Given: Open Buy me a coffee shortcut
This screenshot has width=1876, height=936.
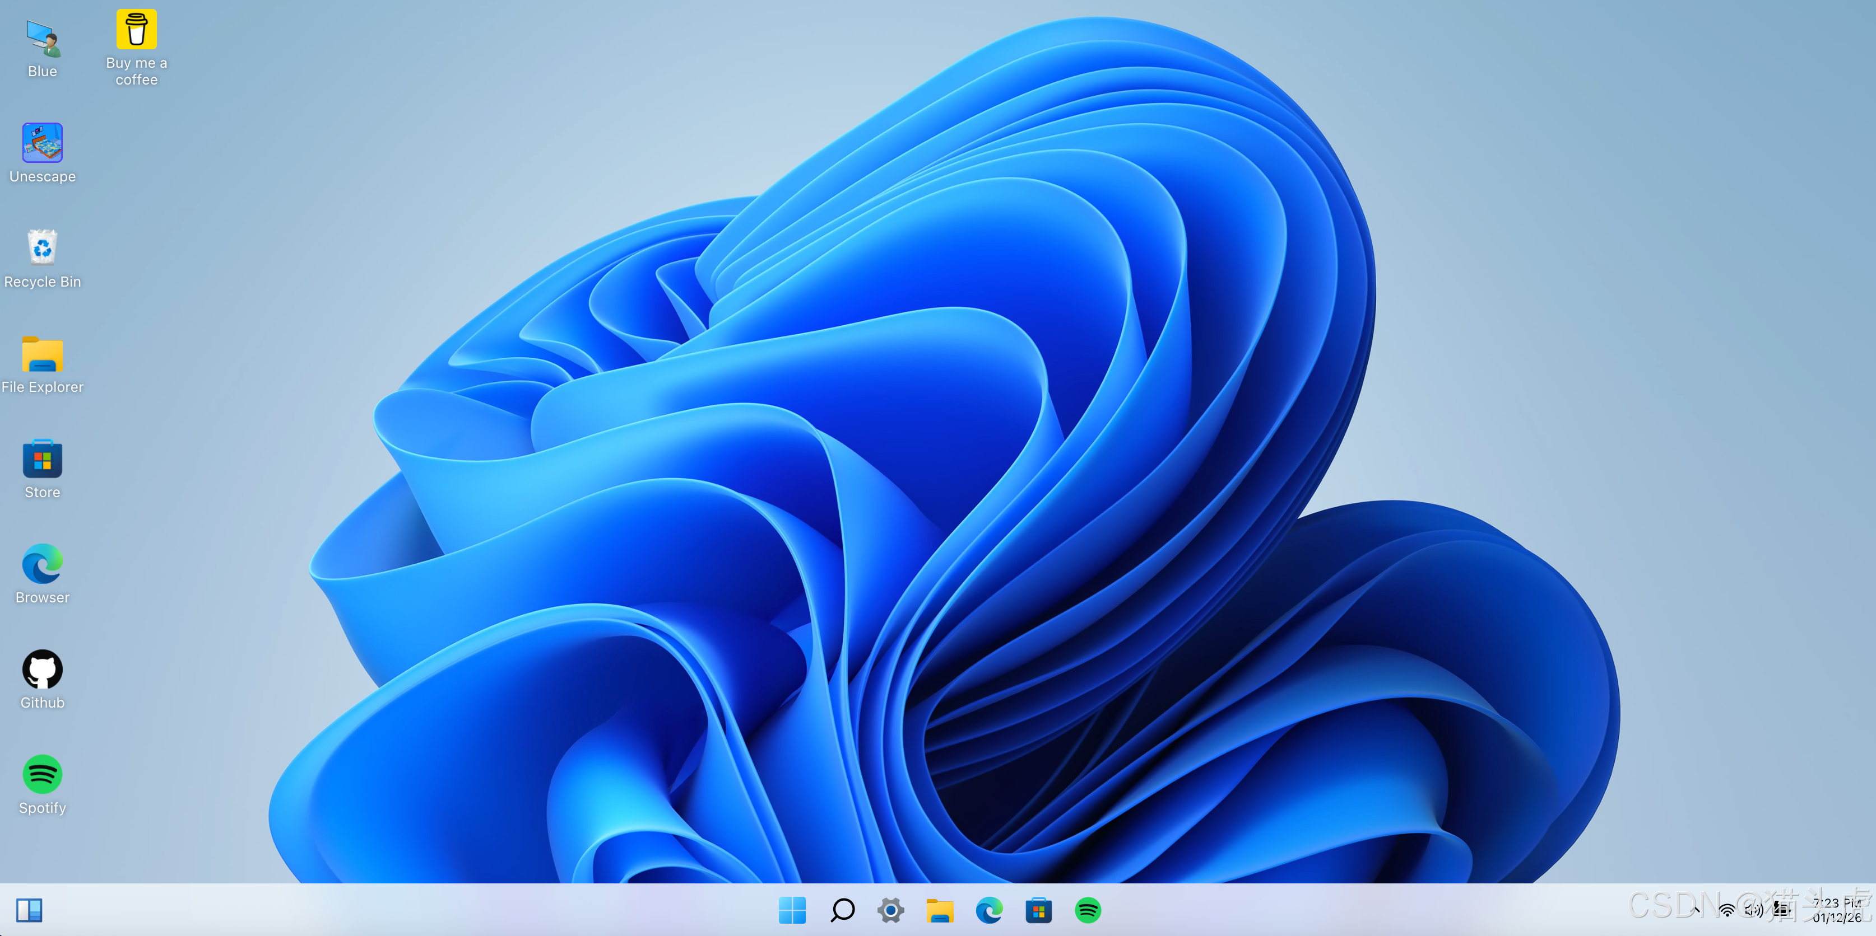Looking at the screenshot, I should point(136,31).
